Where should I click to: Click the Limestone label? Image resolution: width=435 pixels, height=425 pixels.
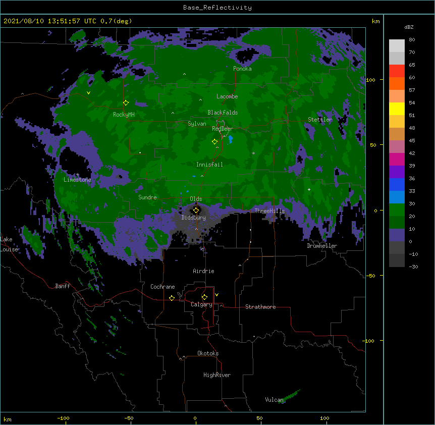tap(77, 180)
